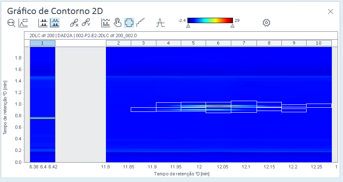Click the X axis tick value 11.8

coord(106,167)
